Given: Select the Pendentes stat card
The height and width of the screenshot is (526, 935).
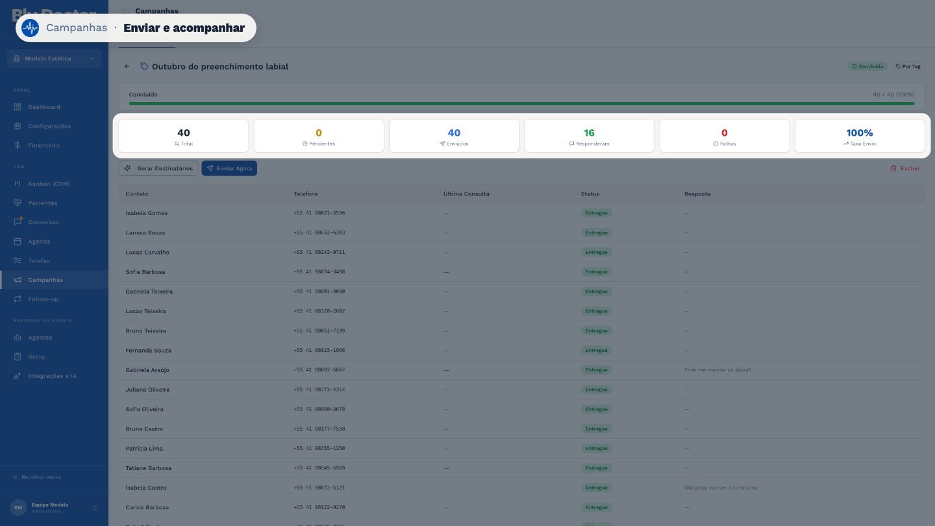Looking at the screenshot, I should click(x=319, y=136).
